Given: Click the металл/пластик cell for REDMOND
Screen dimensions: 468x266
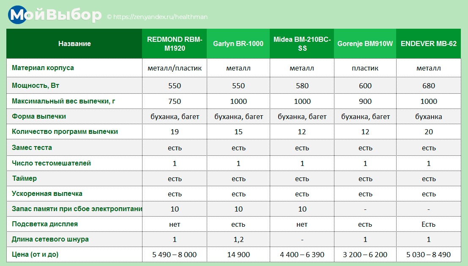Looking at the screenshot, I should (x=175, y=68).
